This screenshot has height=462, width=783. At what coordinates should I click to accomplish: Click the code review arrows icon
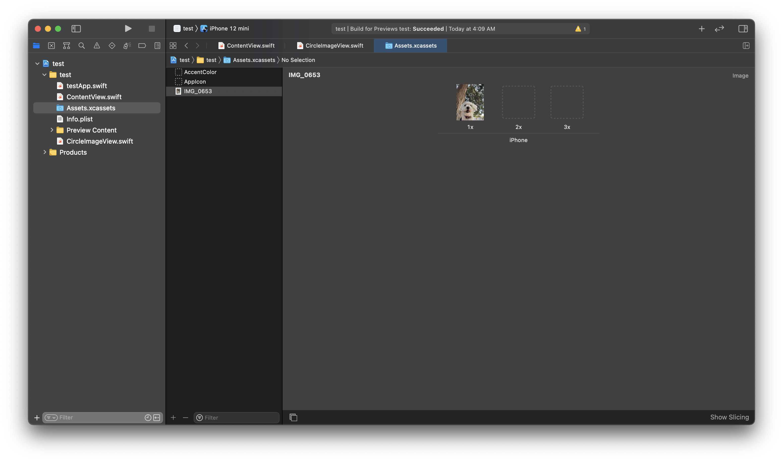click(719, 29)
